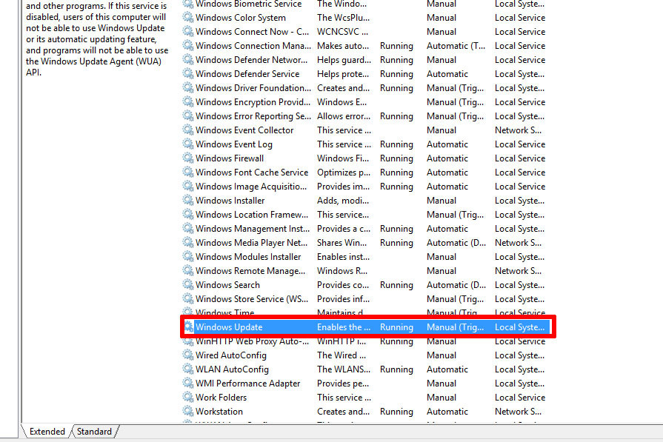Image resolution: width=663 pixels, height=442 pixels.
Task: Click the gear icon beside Wired AutoConfig
Action: tap(187, 355)
